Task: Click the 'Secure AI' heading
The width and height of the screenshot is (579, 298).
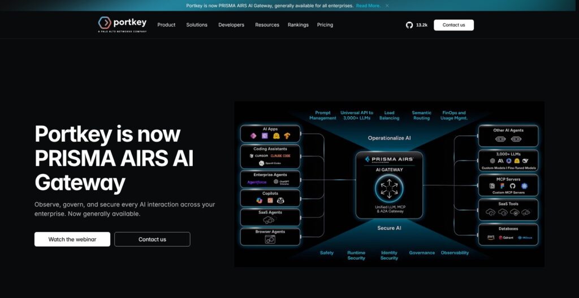Action: (x=389, y=228)
